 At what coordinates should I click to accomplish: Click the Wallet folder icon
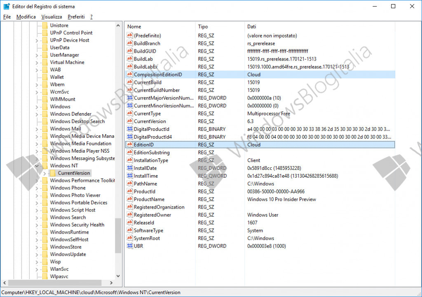point(45,77)
